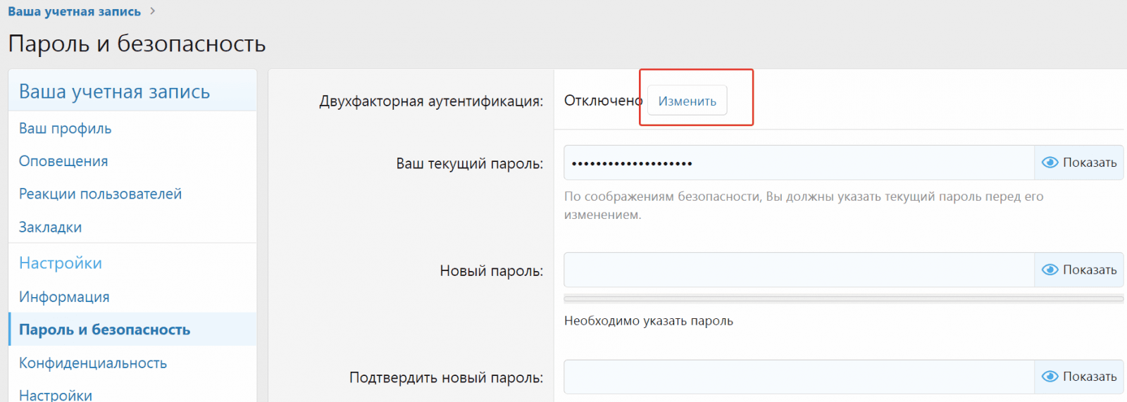Click the Ваша учетная запись sidebar header

pos(114,92)
